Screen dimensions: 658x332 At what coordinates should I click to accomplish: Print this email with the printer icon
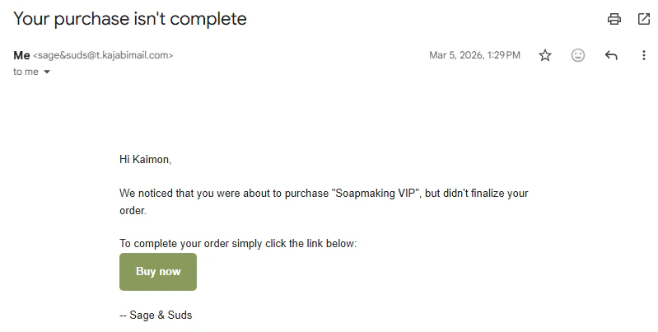pyautogui.click(x=614, y=19)
